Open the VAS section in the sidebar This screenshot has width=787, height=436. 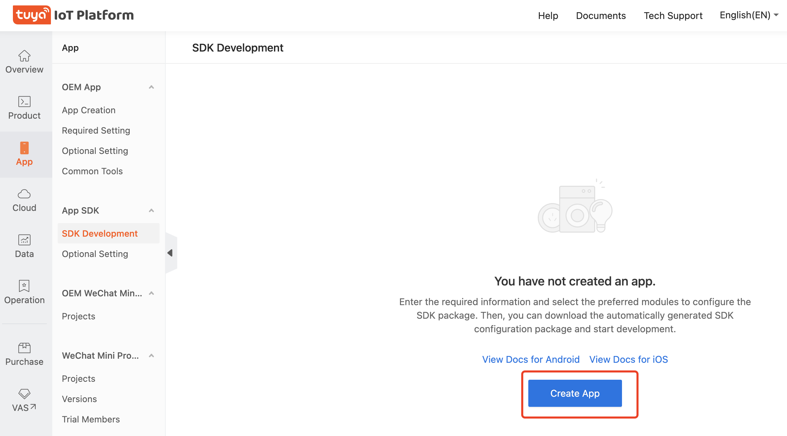[24, 400]
